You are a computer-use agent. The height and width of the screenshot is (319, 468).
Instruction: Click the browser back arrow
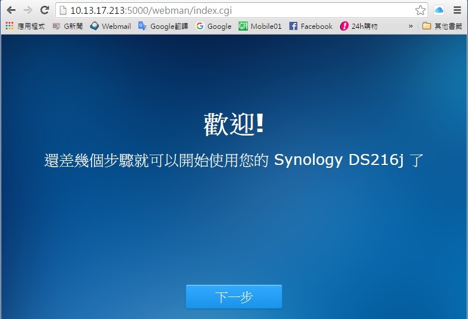pyautogui.click(x=11, y=10)
